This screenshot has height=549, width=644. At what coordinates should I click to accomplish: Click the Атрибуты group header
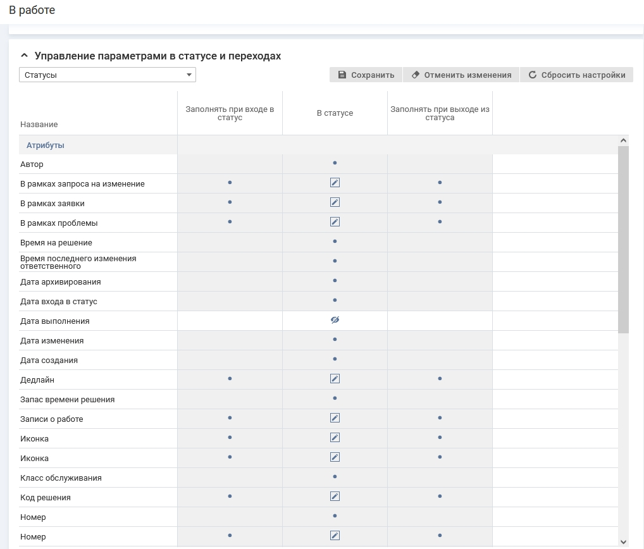click(x=46, y=145)
